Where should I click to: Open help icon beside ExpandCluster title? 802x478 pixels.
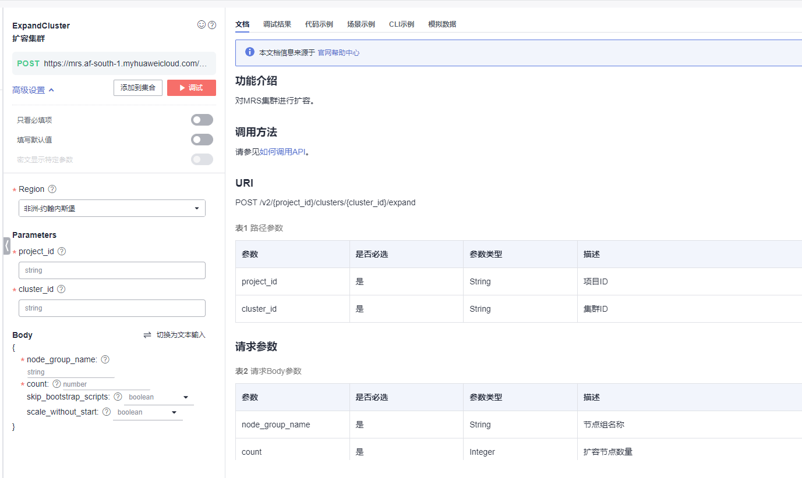click(x=212, y=25)
